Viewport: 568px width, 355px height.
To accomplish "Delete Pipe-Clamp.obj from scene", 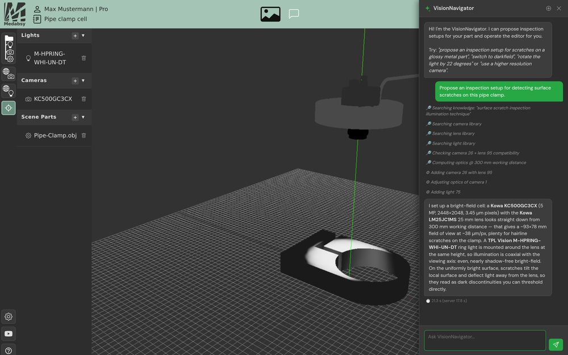I will click(x=83, y=136).
